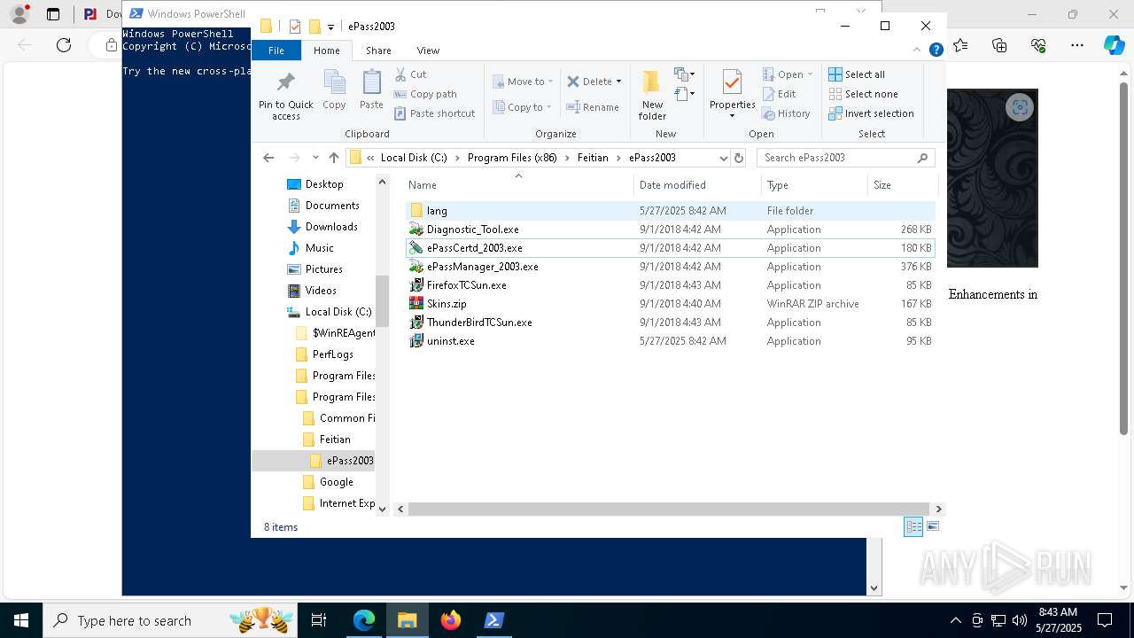Sort files by Date modified column

697,185
